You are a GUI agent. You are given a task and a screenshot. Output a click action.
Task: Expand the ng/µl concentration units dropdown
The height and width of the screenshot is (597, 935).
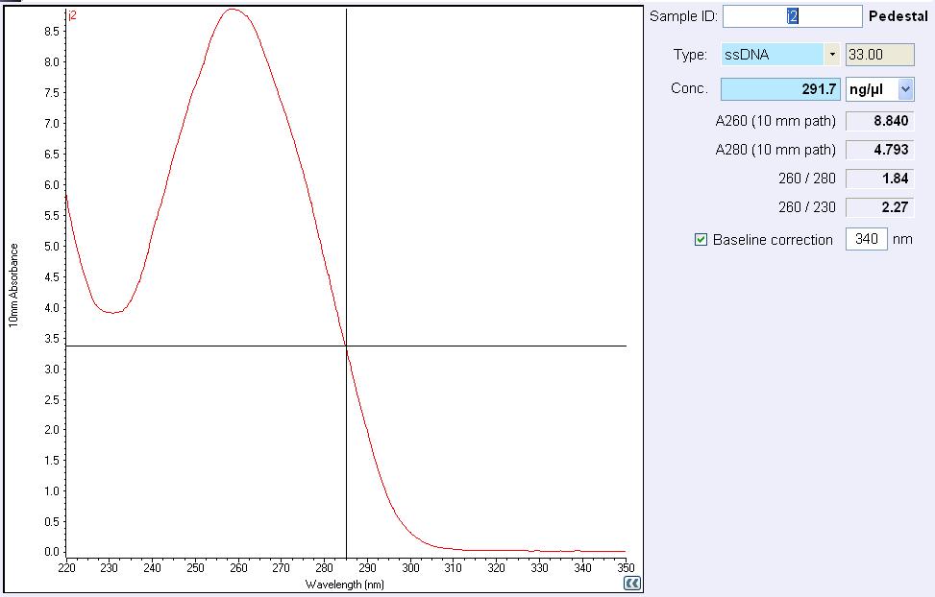(x=905, y=89)
